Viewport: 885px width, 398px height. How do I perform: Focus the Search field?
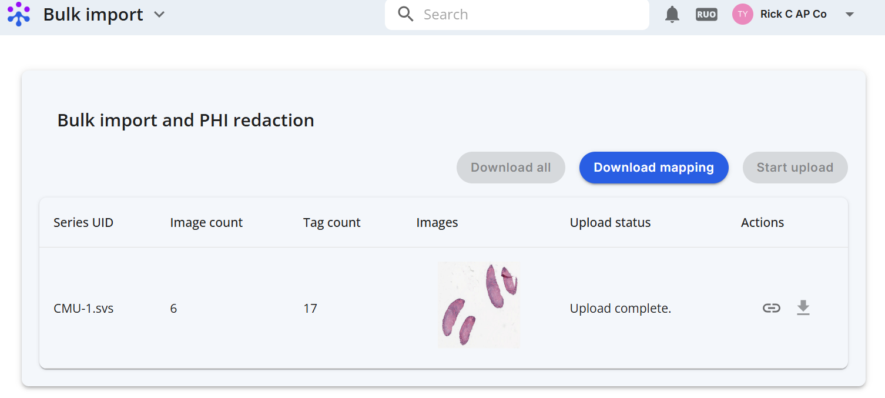point(517,15)
